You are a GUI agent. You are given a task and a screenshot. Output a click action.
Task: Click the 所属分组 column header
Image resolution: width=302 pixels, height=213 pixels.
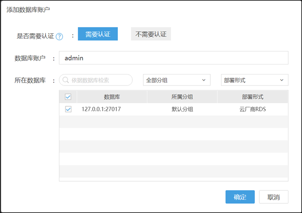pyautogui.click(x=182, y=97)
